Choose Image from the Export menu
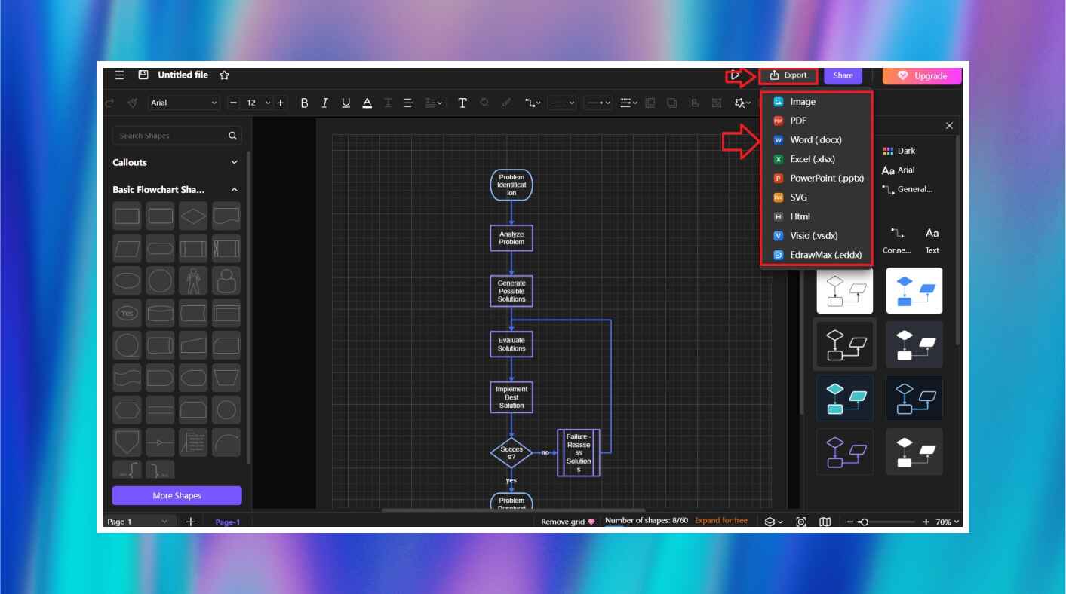 coord(817,102)
